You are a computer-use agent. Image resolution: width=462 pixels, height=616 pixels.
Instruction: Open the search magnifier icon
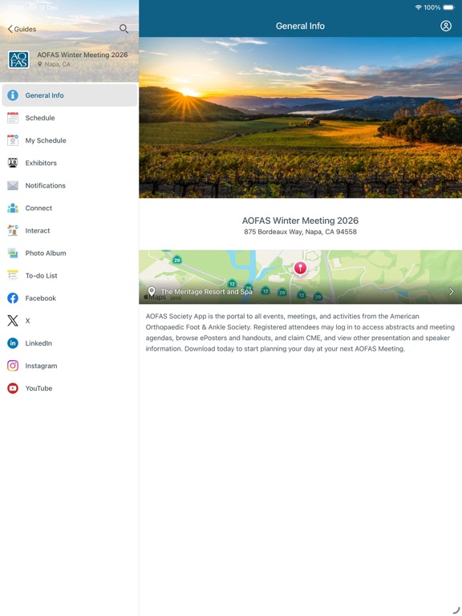tap(124, 29)
